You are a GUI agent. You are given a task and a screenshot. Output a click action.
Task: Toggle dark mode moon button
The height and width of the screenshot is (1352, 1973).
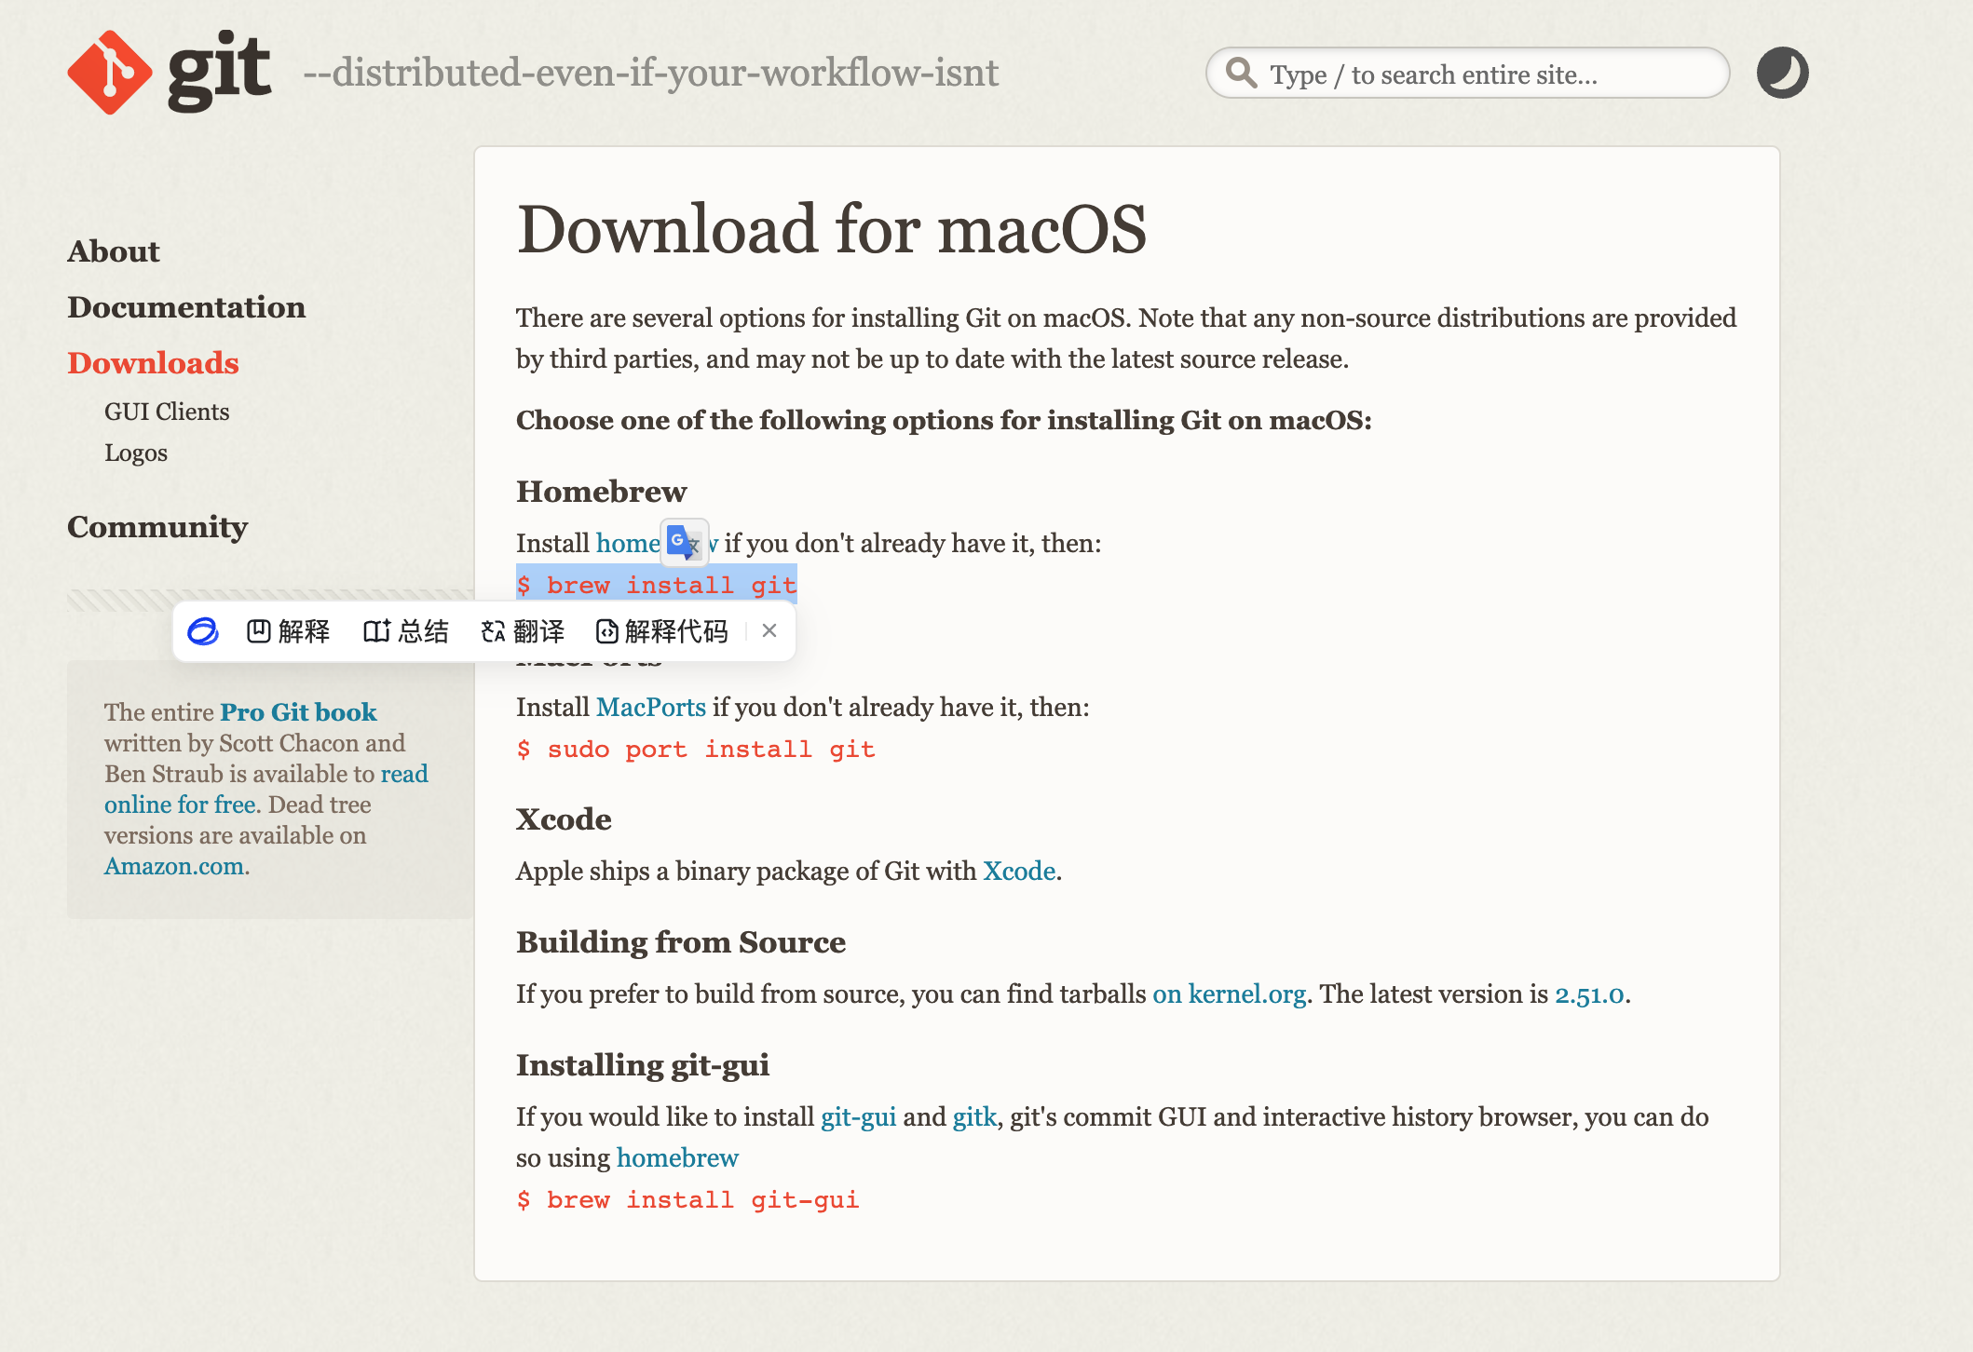1782,73
